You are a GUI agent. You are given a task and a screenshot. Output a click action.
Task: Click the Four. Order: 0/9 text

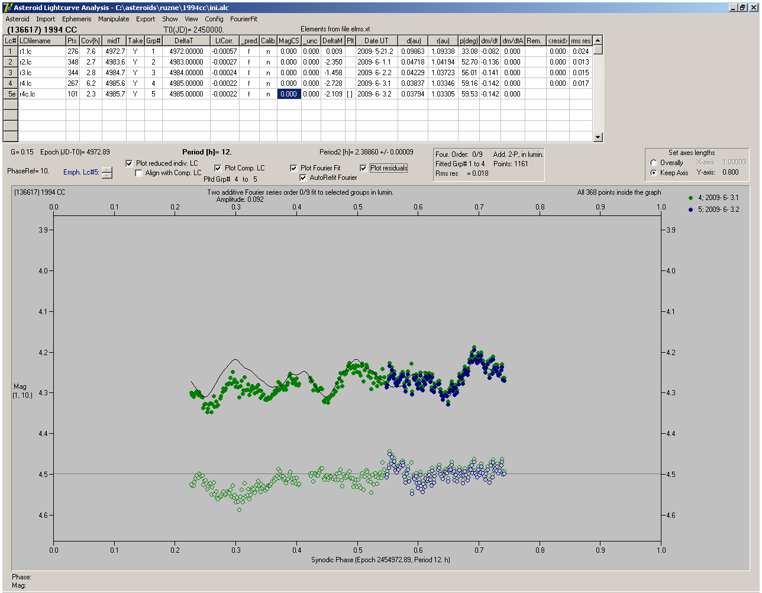(459, 154)
